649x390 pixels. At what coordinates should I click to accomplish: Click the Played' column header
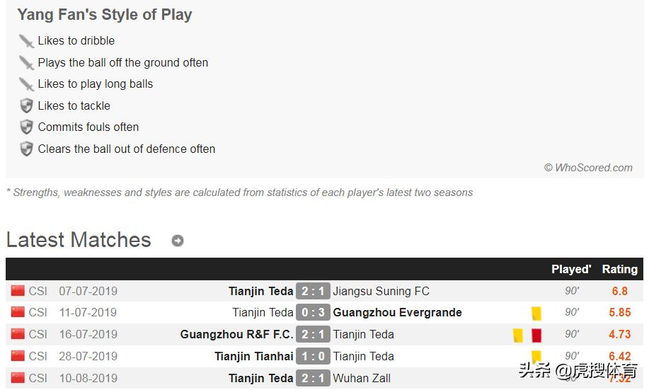pyautogui.click(x=571, y=269)
